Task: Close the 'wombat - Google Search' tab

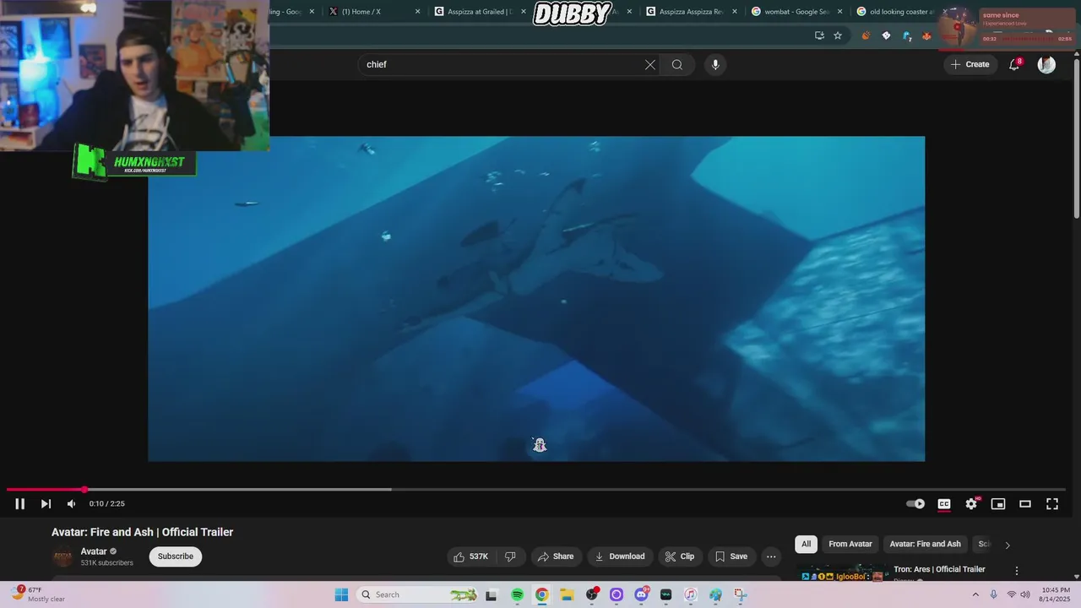Action: click(840, 12)
